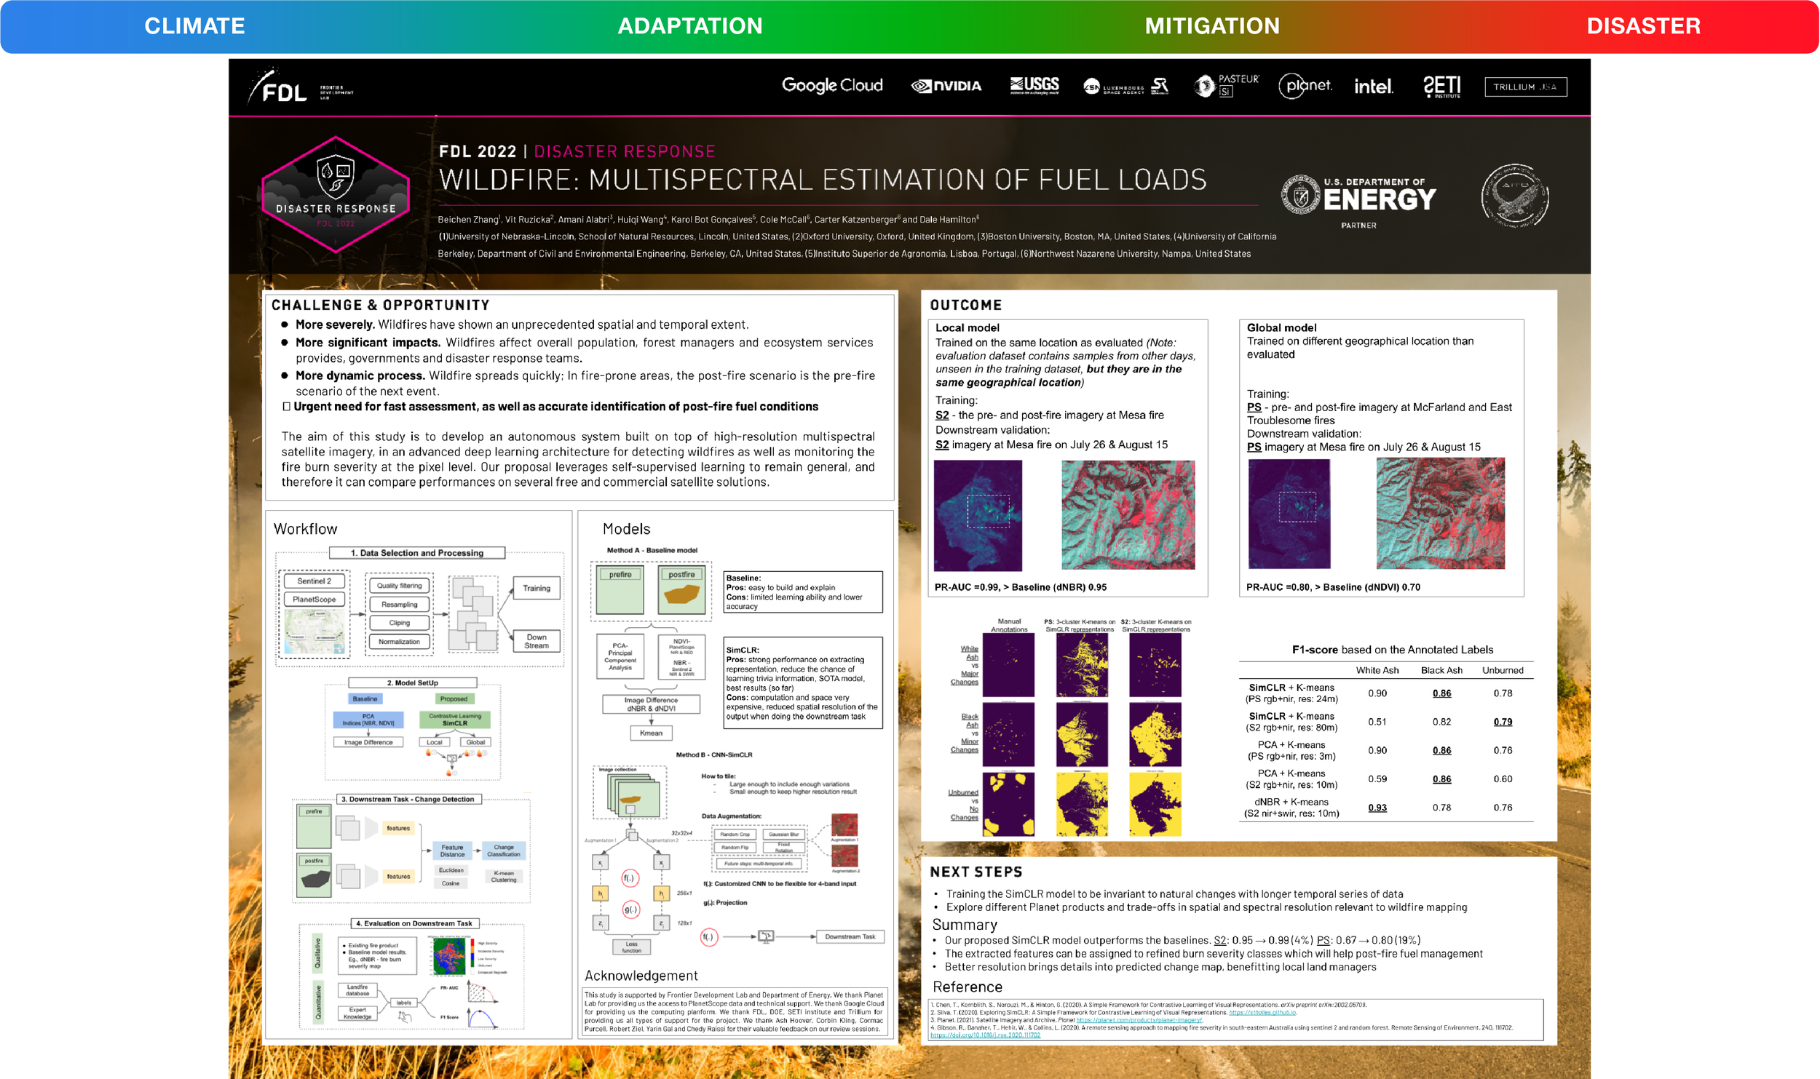The image size is (1820, 1079).
Task: Click the SETI Institute logo
Action: [x=1442, y=86]
